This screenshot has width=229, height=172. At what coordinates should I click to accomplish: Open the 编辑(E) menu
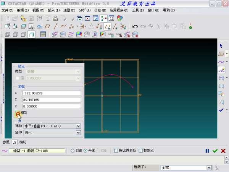tap(23, 10)
